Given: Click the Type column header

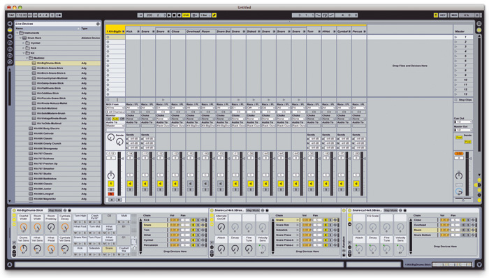Looking at the screenshot, I should [x=90, y=29].
